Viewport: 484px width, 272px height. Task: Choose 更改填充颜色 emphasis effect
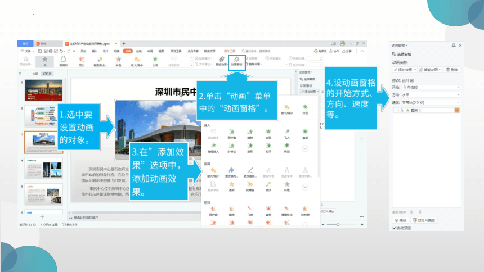click(231, 173)
